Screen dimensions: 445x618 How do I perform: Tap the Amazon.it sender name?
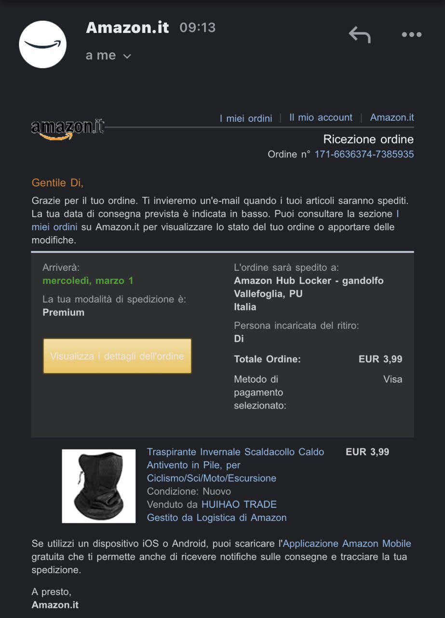128,28
